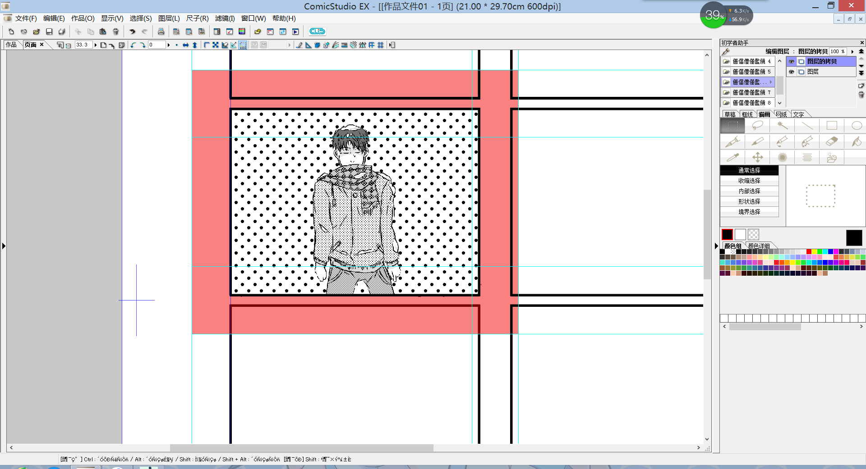Hide the 图层的拷贝 layer via eye icon
This screenshot has width=866, height=469.
pos(792,62)
